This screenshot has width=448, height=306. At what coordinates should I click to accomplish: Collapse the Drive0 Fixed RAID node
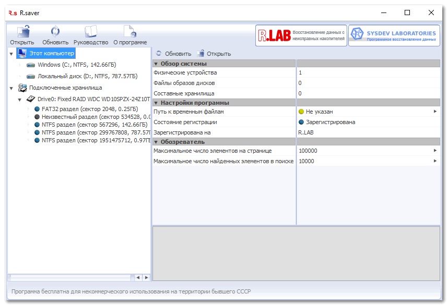[x=20, y=99]
